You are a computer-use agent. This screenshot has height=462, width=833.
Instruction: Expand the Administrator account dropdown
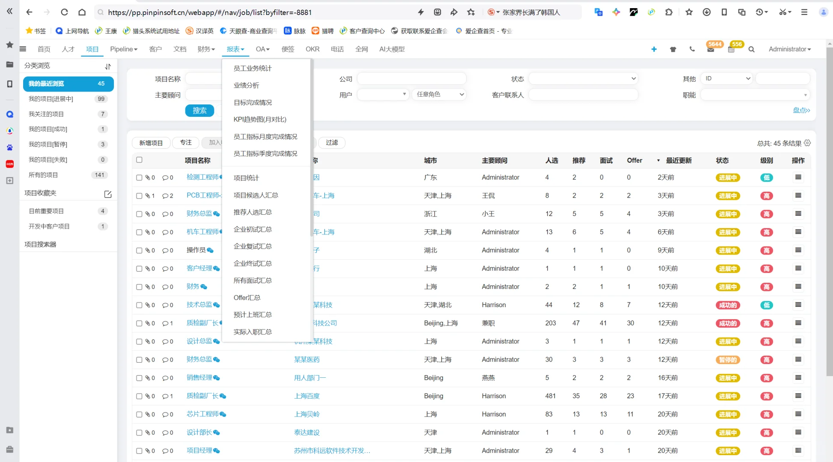(x=789, y=49)
